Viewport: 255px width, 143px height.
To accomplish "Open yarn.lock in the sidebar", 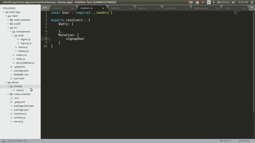I will pyautogui.click(x=19, y=78).
